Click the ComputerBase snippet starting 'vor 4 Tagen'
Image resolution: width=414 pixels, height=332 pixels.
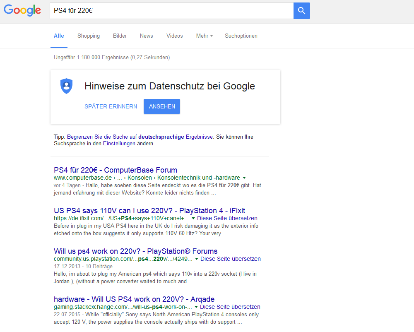[157, 189]
